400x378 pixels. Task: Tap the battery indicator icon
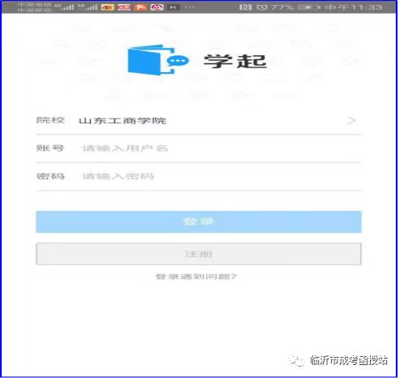pyautogui.click(x=308, y=7)
